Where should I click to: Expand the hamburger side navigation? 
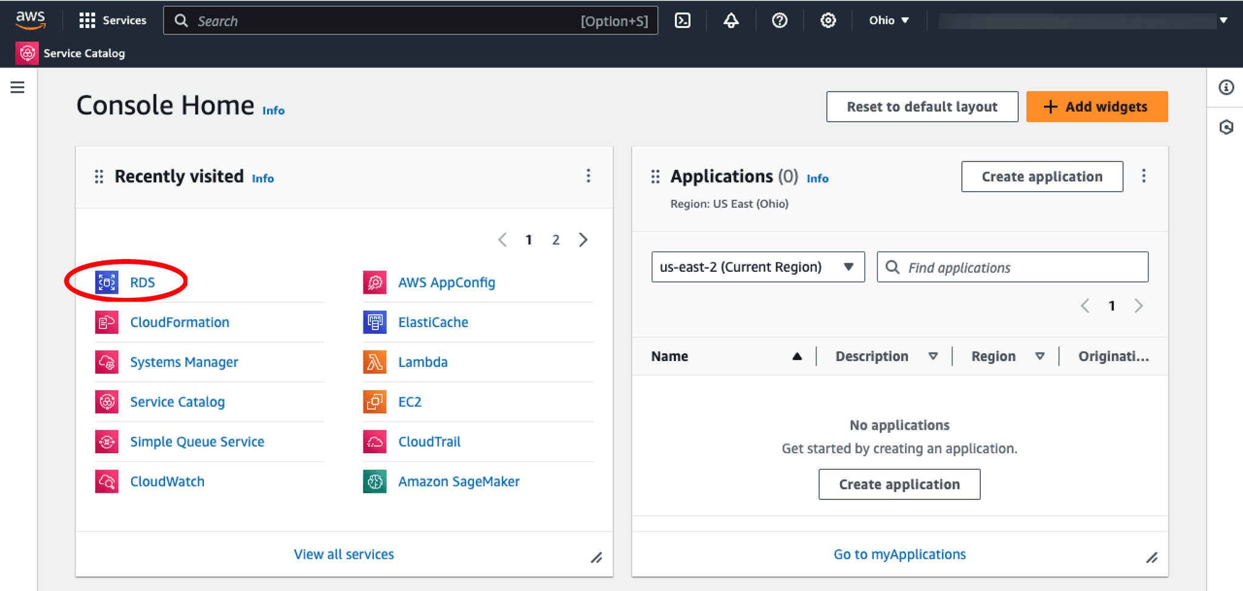18,87
